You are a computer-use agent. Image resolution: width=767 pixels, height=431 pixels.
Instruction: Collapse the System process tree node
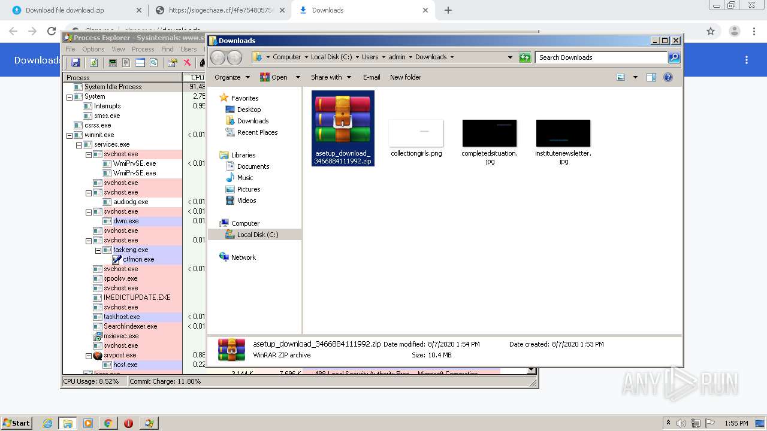70,96
